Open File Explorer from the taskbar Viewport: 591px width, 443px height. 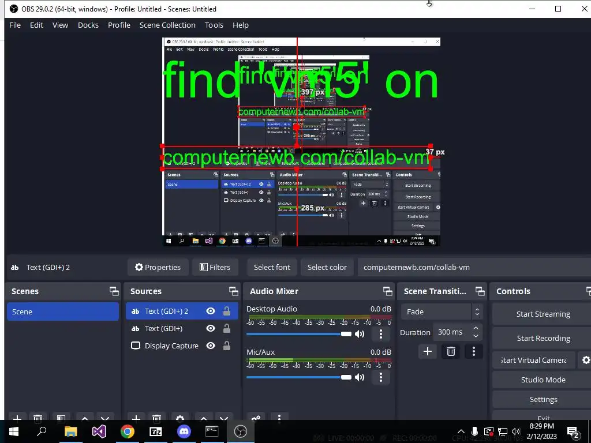70,431
